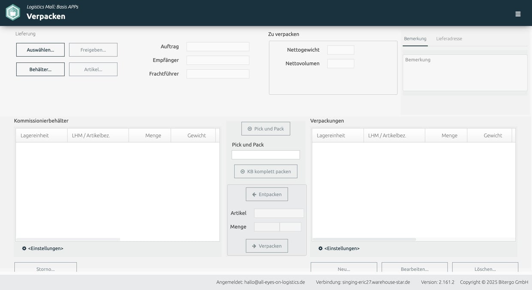Click Kommissionierbehälter horizontal scrollbar
This screenshot has height=290, width=532.
[x=68, y=239]
